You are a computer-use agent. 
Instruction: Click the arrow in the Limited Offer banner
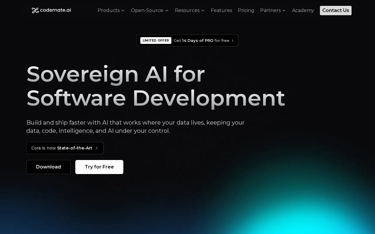233,41
